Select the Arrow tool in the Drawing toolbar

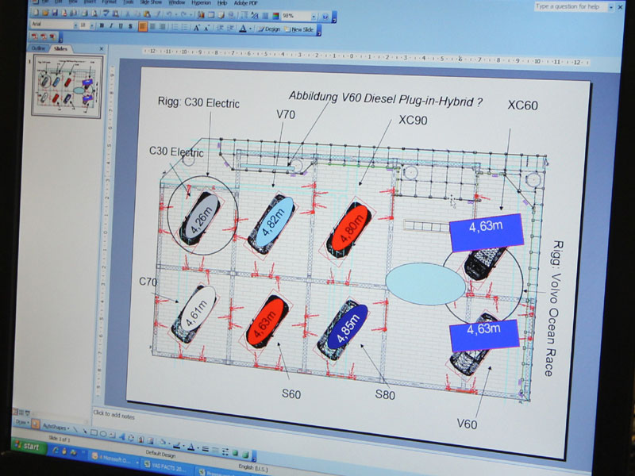pos(84,431)
